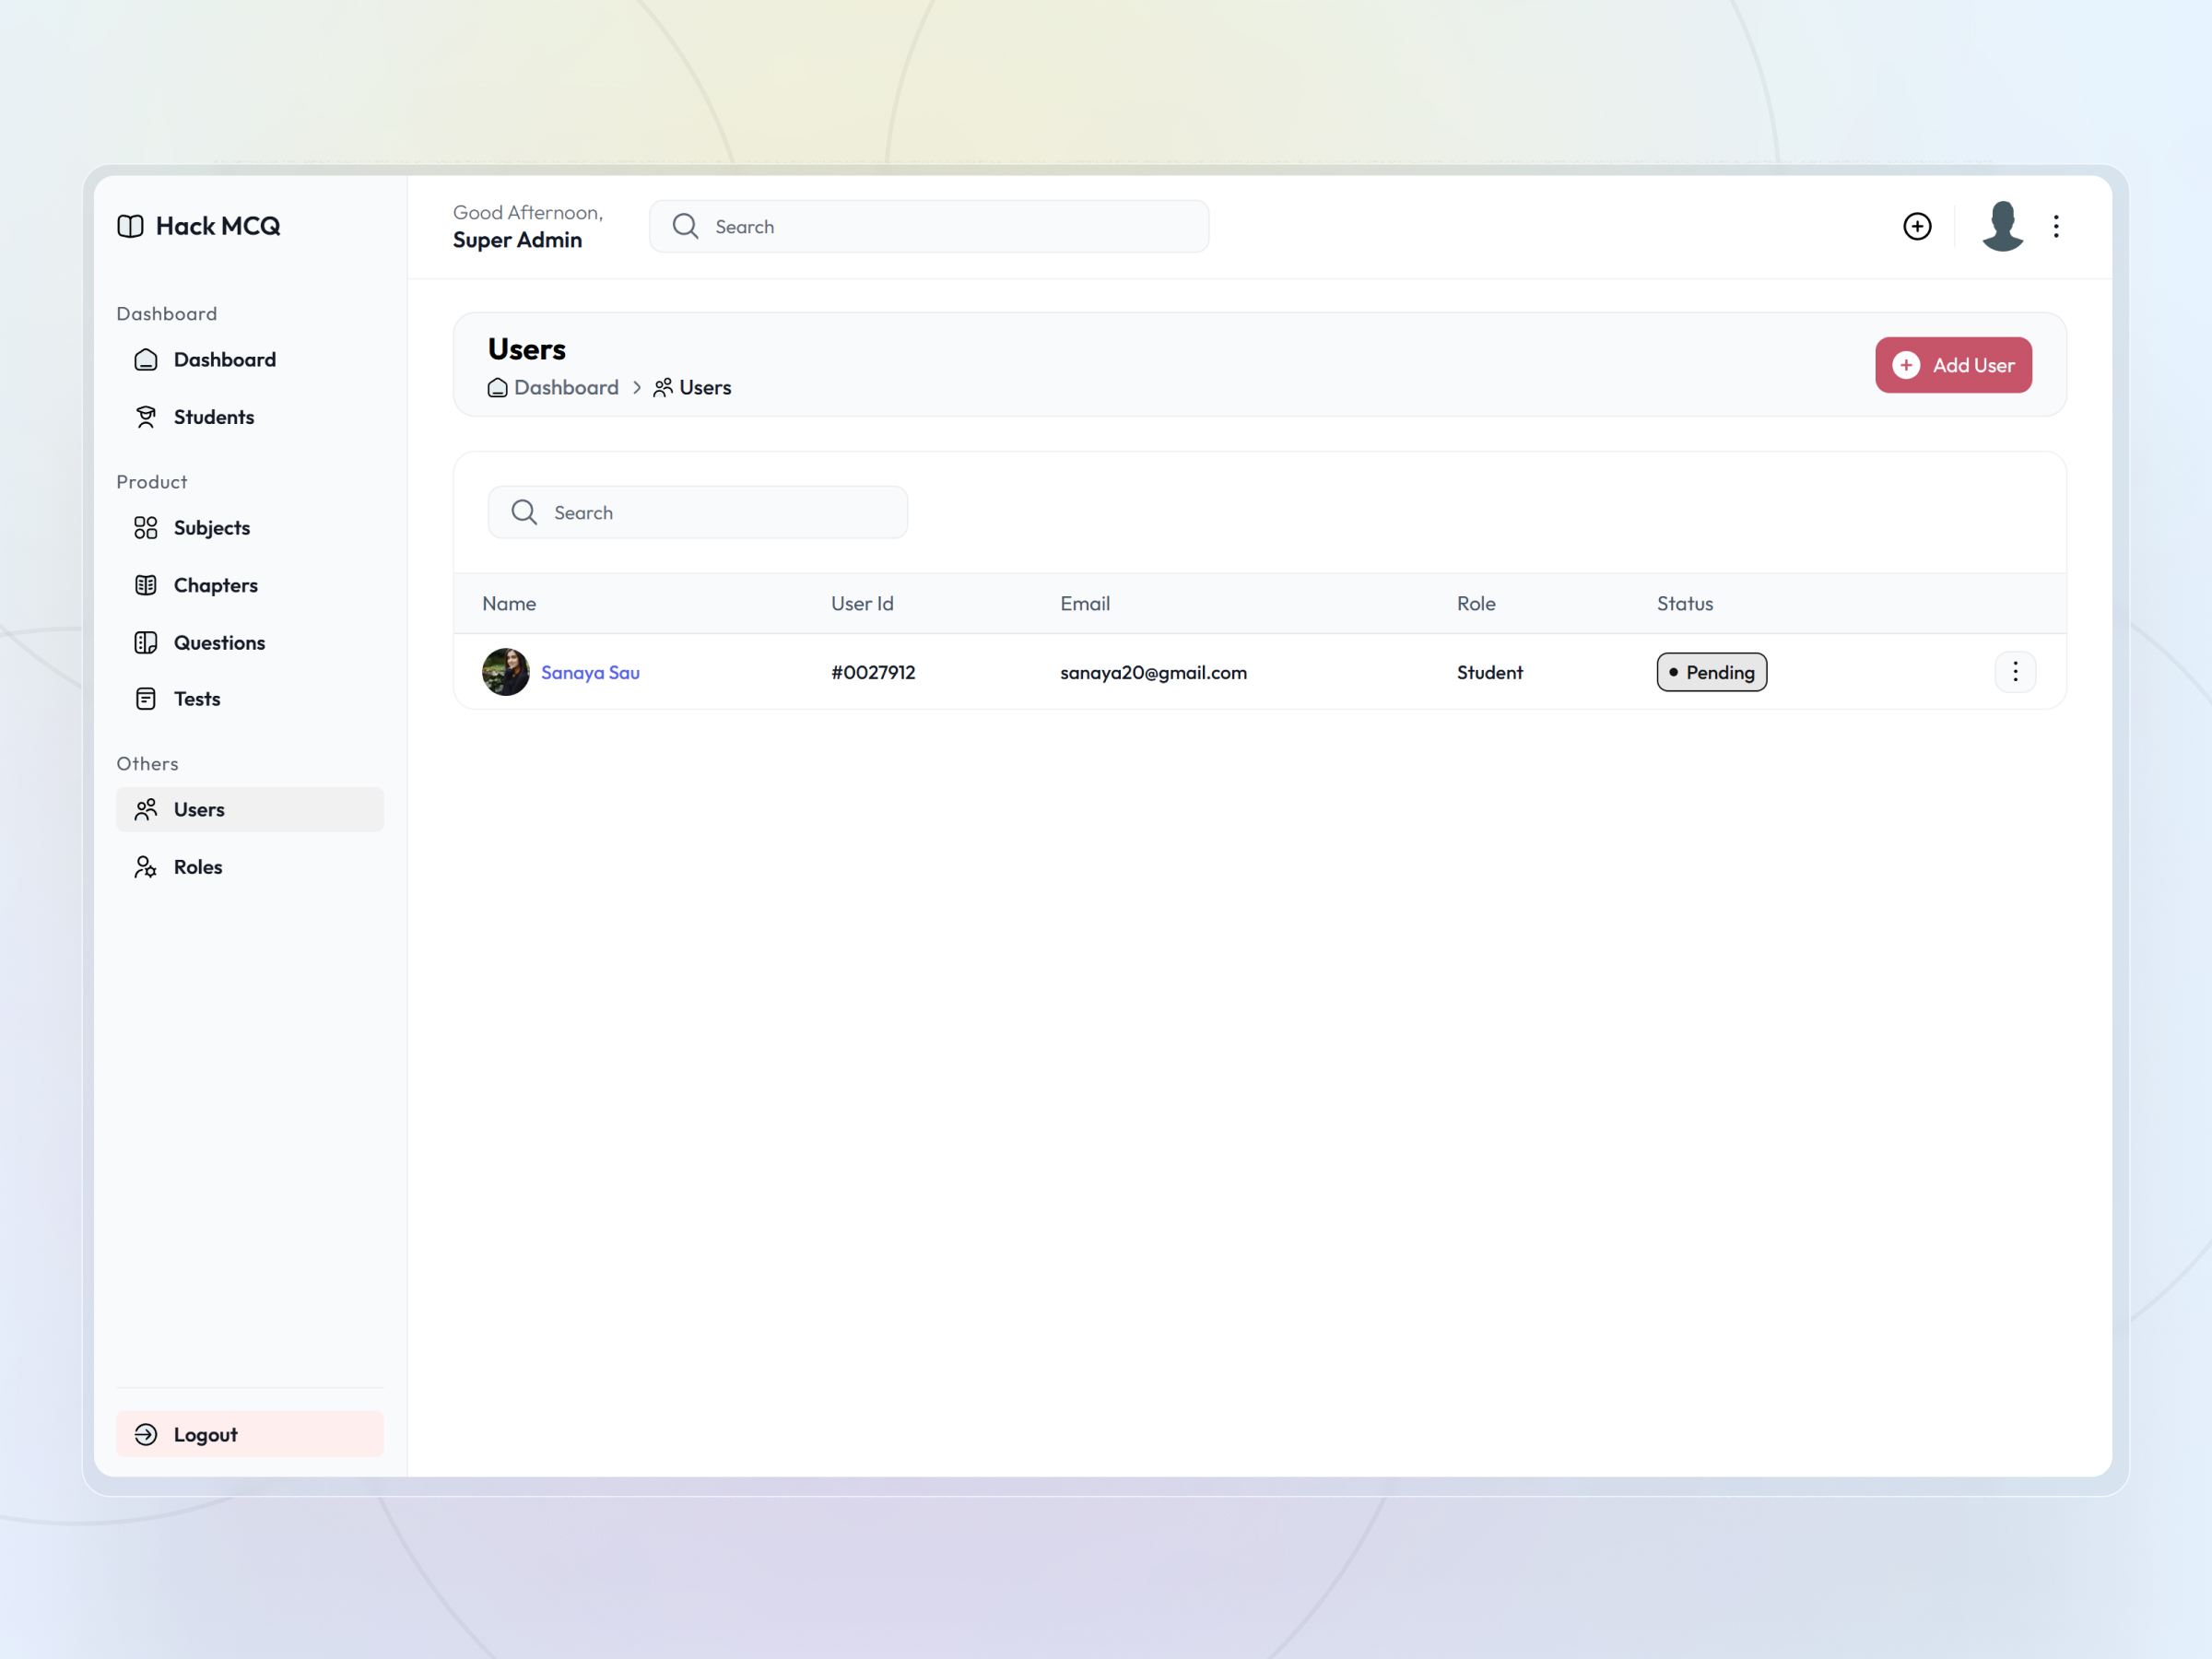Open Sanaya Sau's profile link
This screenshot has width=2212, height=1659.
coord(590,672)
